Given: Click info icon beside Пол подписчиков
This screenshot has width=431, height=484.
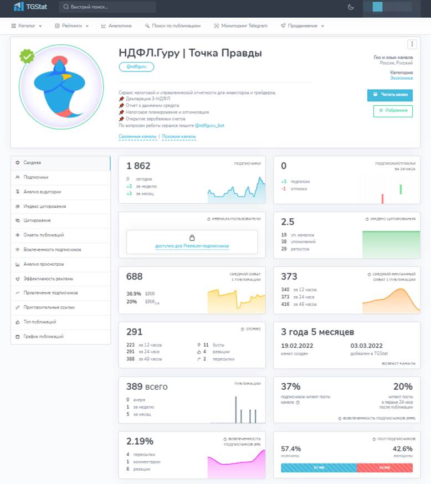Looking at the screenshot, I should 374,439.
